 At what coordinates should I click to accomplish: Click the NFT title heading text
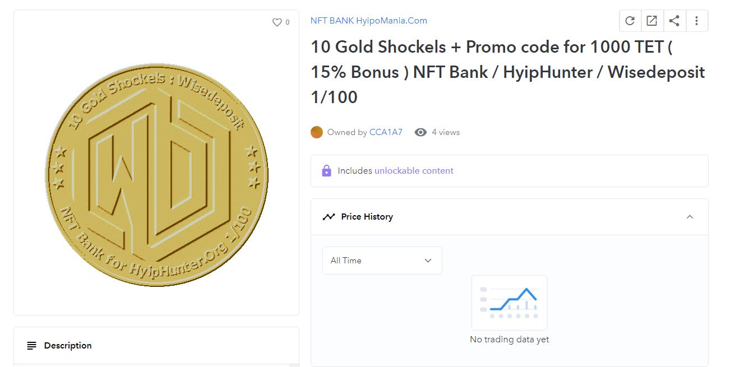tap(507, 72)
